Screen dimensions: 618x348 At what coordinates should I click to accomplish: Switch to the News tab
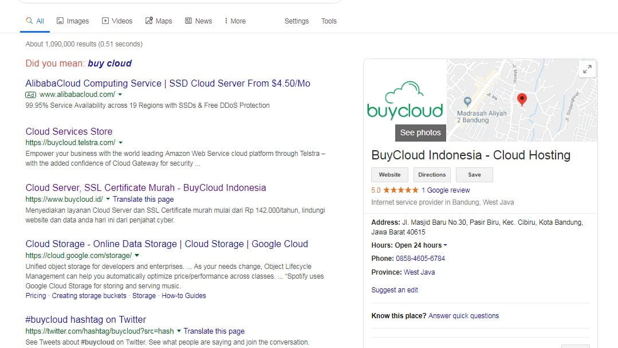coord(199,21)
